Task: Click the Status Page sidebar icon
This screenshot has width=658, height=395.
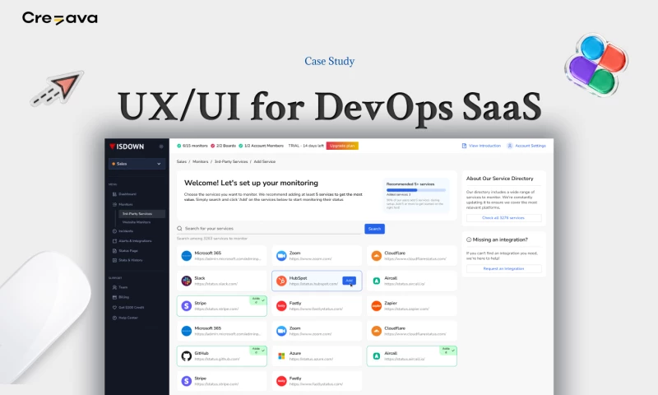Action: [x=114, y=251]
